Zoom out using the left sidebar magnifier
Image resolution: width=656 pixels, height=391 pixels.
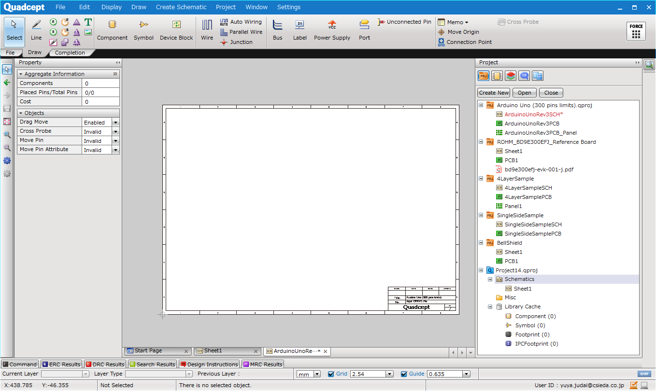7,148
